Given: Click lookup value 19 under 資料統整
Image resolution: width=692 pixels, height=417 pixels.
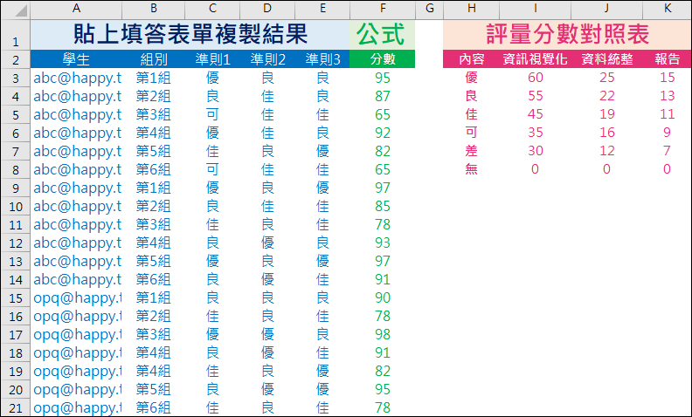Looking at the screenshot, I should click(607, 114).
